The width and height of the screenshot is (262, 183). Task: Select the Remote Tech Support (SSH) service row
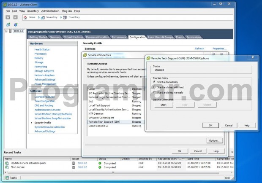[x=116, y=122]
